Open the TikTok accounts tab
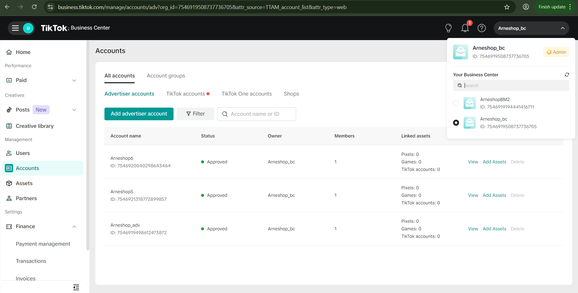The width and height of the screenshot is (578, 293). [x=185, y=94]
